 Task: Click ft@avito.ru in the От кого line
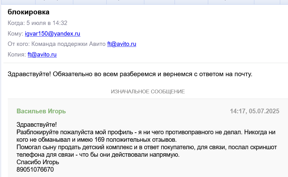[x=122, y=44]
